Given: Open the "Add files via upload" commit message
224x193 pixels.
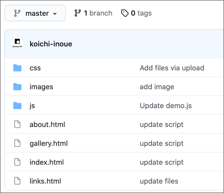Looking at the screenshot, I should point(172,68).
